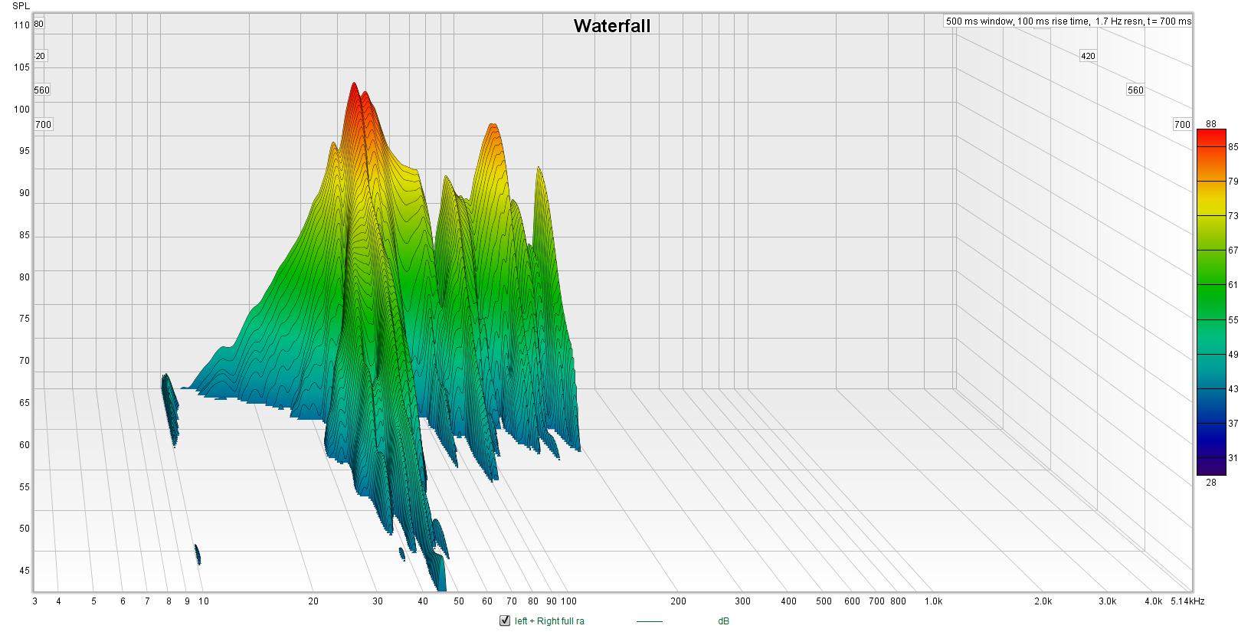Screen dimensions: 1251x632
Task: Click the 1.0k frequency axis label
Action: point(933,601)
